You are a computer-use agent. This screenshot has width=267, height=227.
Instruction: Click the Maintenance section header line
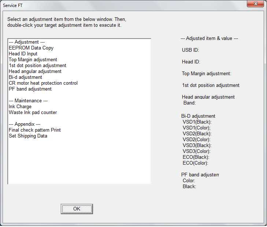point(28,101)
